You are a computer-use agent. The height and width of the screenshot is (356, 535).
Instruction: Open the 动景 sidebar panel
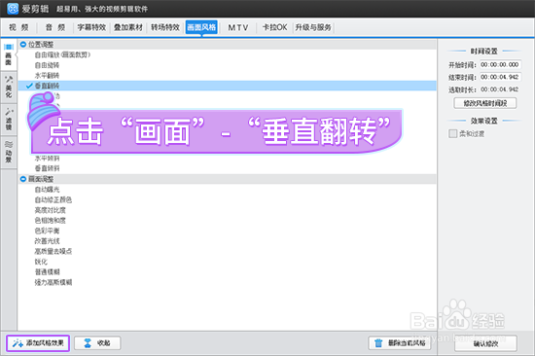pyautogui.click(x=9, y=152)
